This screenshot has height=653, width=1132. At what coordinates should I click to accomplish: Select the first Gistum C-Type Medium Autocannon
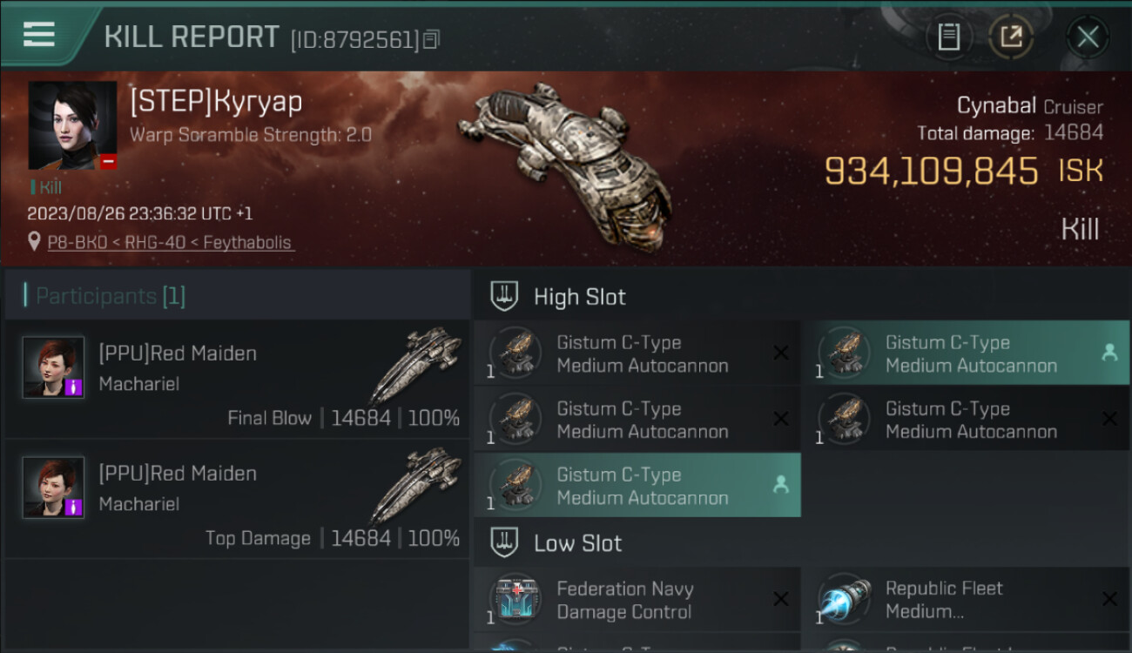(x=637, y=353)
